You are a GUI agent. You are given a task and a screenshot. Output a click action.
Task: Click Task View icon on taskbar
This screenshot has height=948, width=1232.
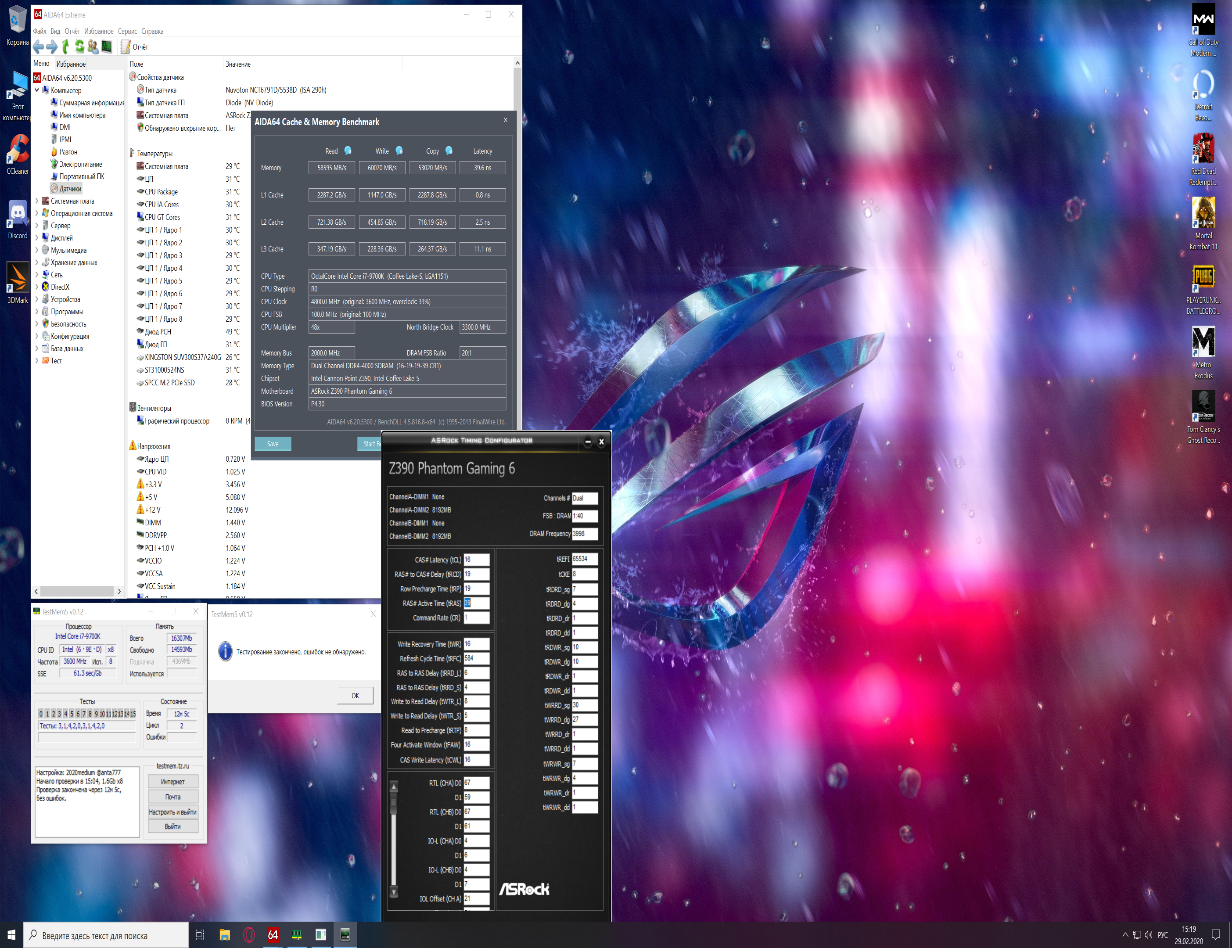point(200,935)
